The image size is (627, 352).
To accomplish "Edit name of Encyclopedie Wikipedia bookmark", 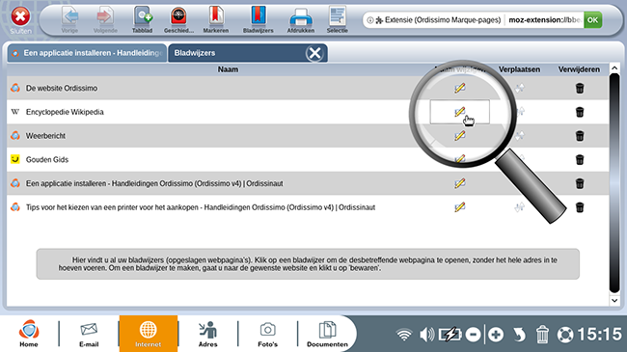I will 460,112.
